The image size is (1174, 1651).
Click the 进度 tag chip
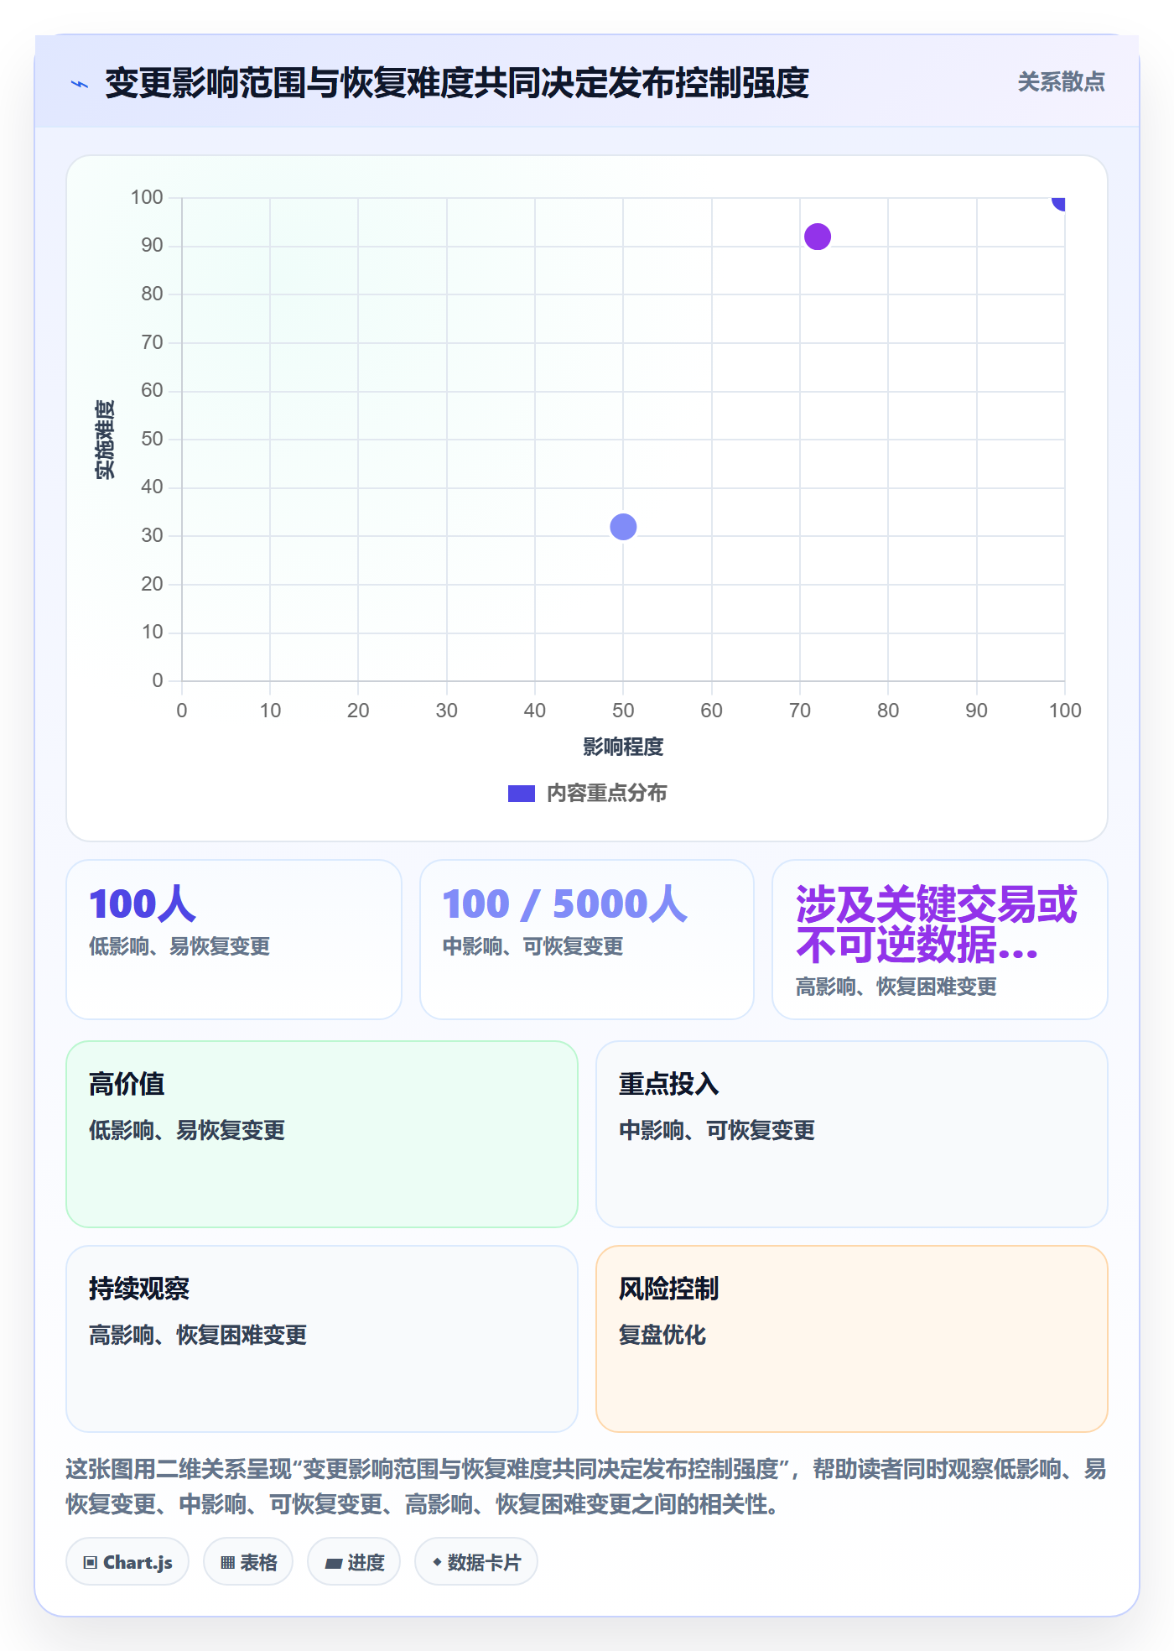click(x=354, y=1562)
